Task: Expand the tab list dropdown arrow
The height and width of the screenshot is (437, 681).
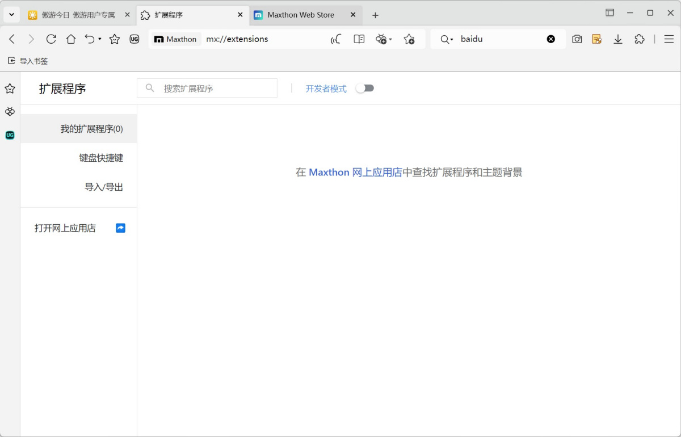Action: (11, 15)
